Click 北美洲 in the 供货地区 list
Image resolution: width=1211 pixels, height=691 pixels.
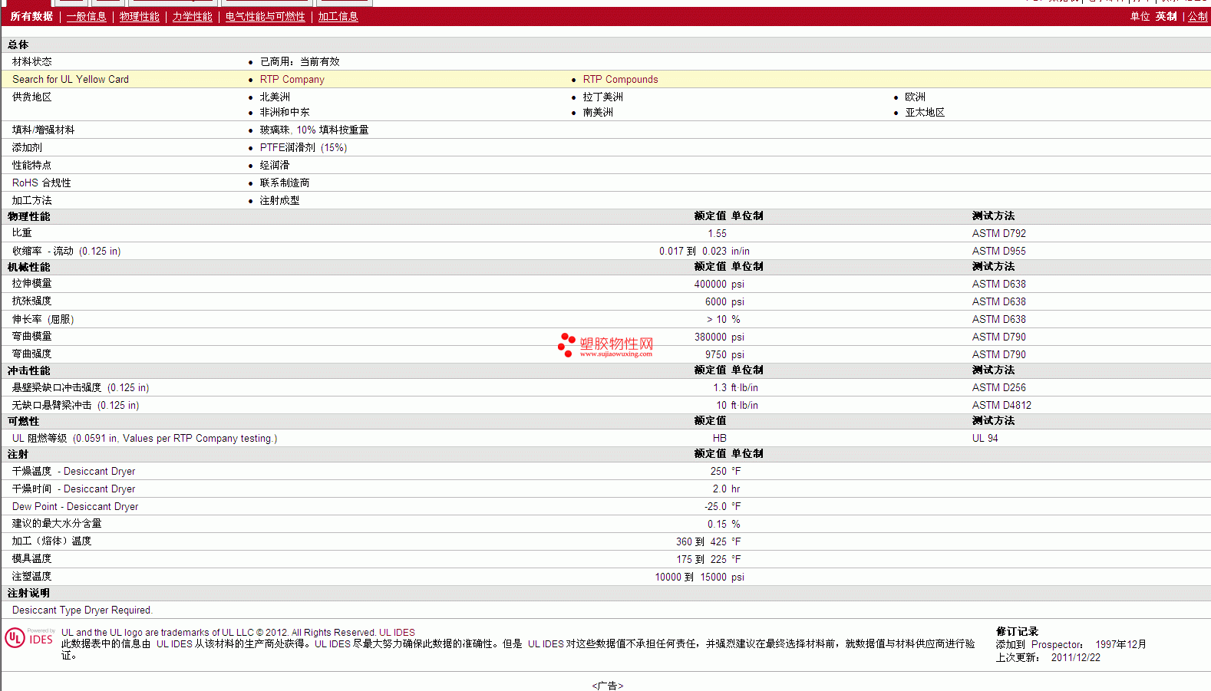pos(275,97)
